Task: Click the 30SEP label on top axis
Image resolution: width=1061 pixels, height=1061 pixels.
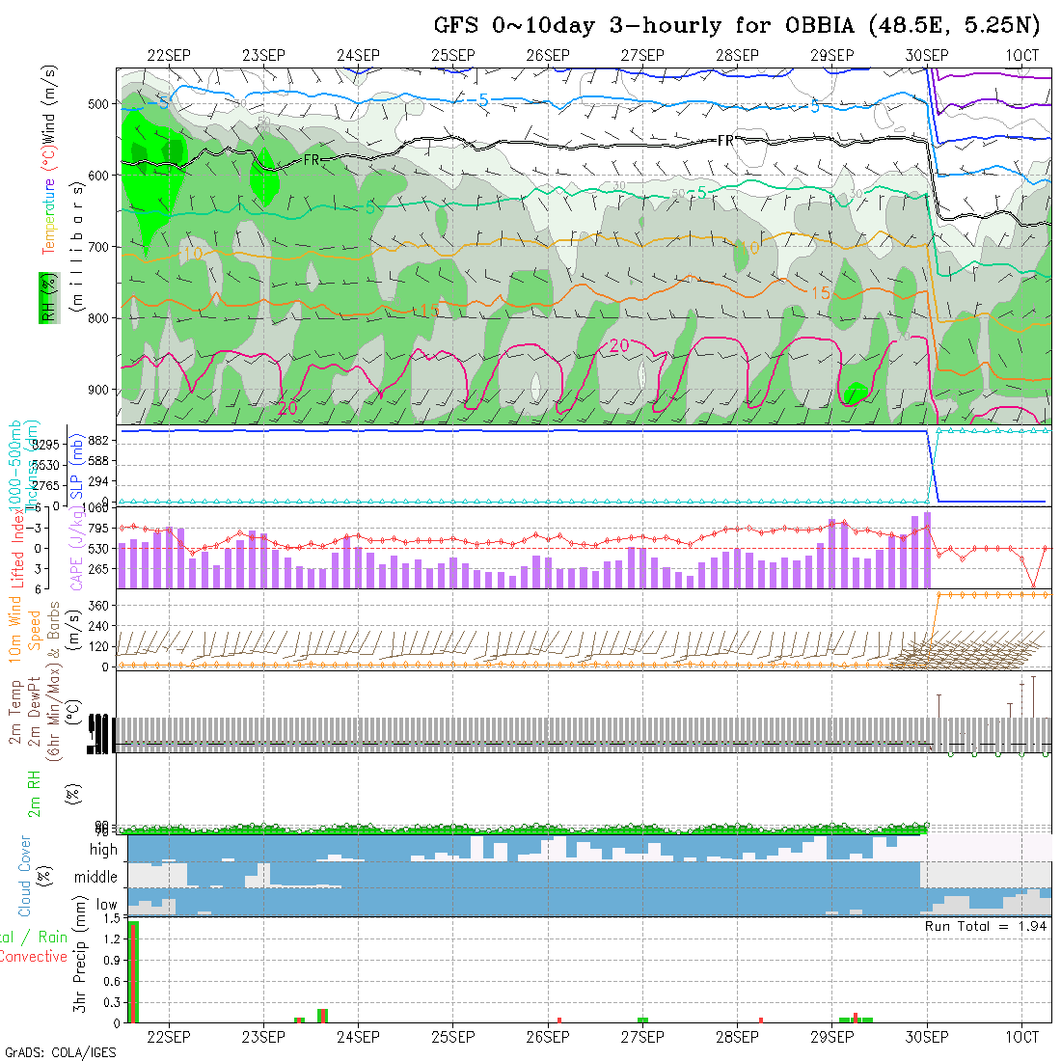Action: click(927, 55)
